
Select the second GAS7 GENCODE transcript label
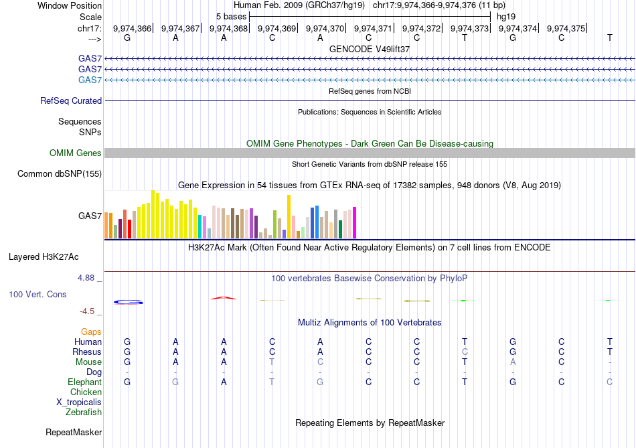90,70
